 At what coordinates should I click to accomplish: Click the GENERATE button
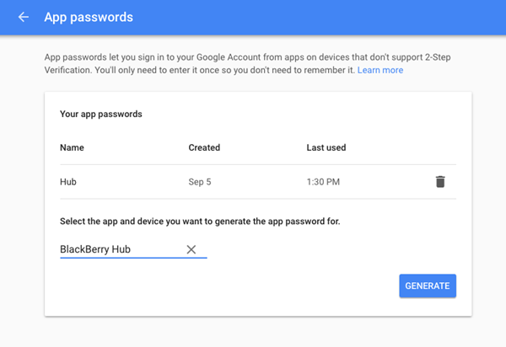point(428,286)
